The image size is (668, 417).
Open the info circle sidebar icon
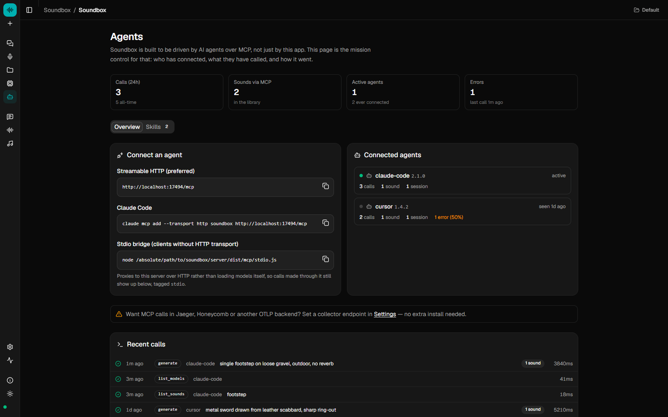10,380
